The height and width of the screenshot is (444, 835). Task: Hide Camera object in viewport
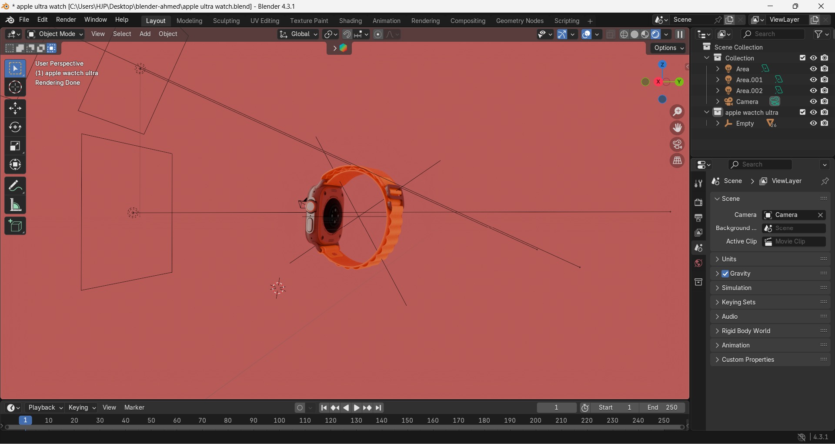pyautogui.click(x=813, y=102)
